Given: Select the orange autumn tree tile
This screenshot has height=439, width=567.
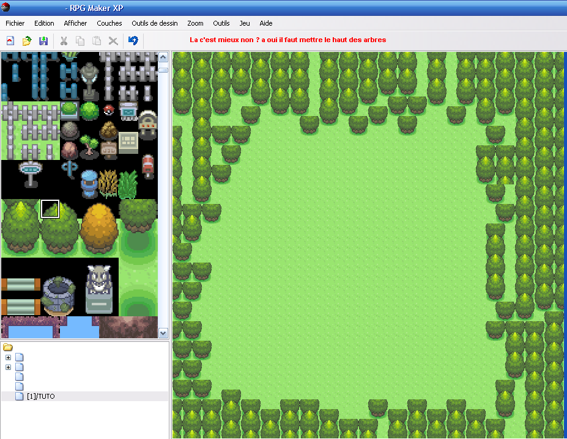Looking at the screenshot, I should click(x=99, y=228).
